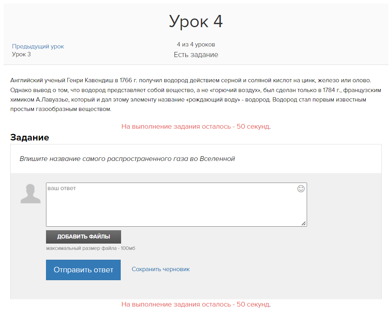Click the 'максимальный размер файла - 100мб' note
Screen dimensions: 392x316
(91, 248)
